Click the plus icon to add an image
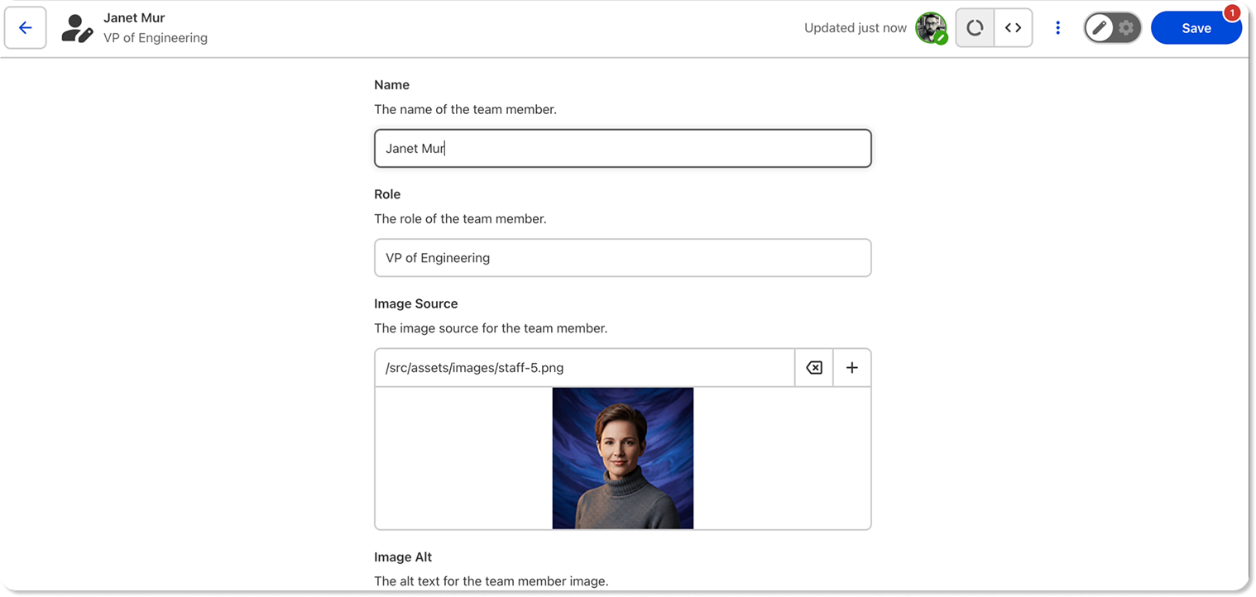The height and width of the screenshot is (597, 1256). [x=851, y=367]
